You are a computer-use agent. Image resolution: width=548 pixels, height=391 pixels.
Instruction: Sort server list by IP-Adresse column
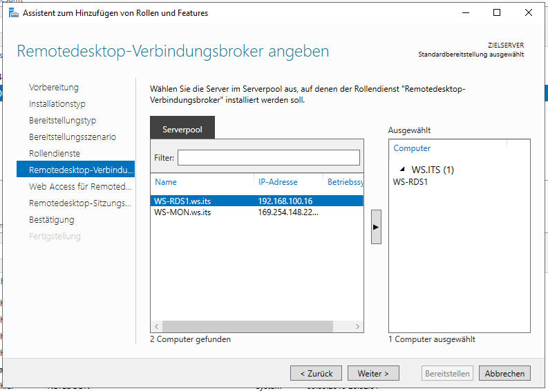click(x=278, y=182)
